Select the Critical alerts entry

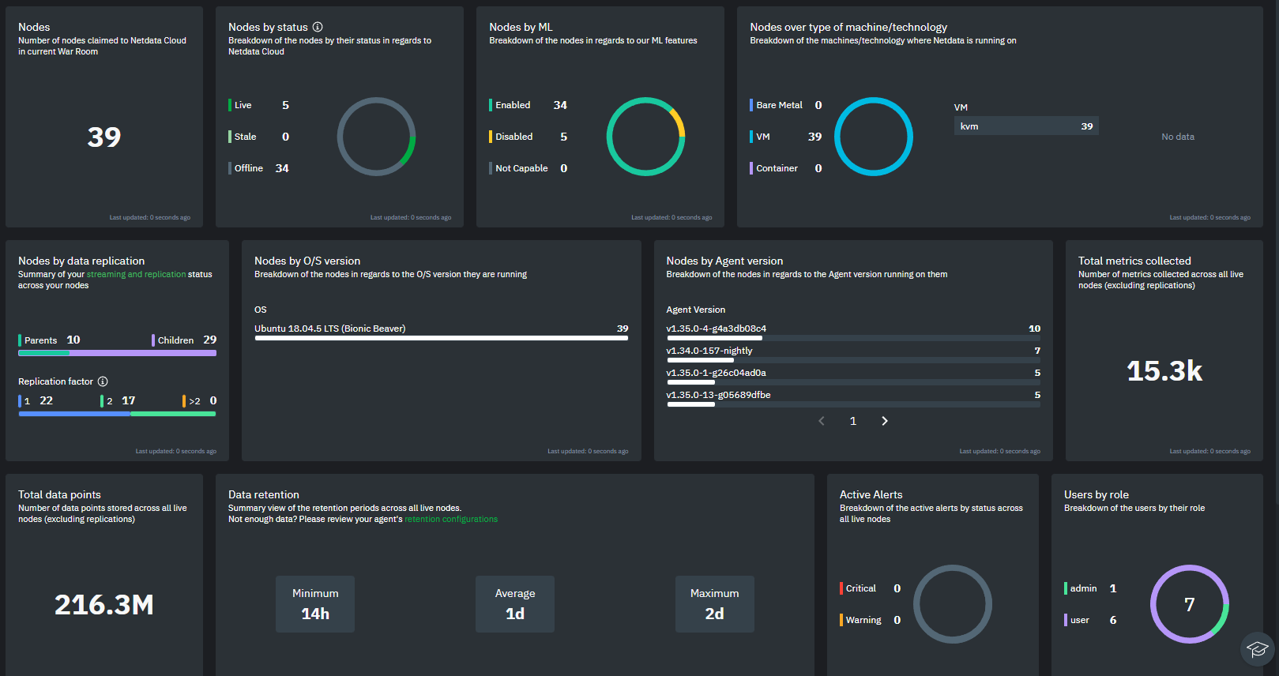coord(871,588)
